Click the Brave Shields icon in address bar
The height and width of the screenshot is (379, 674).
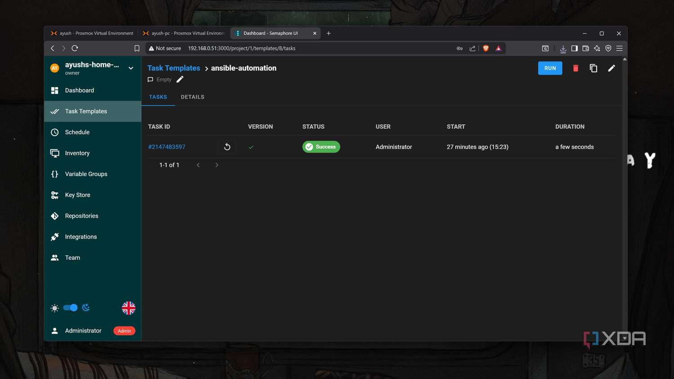tap(486, 48)
